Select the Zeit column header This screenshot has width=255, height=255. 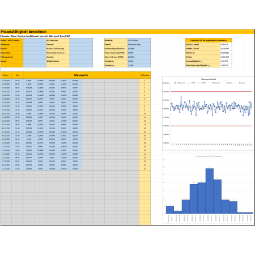(18, 75)
